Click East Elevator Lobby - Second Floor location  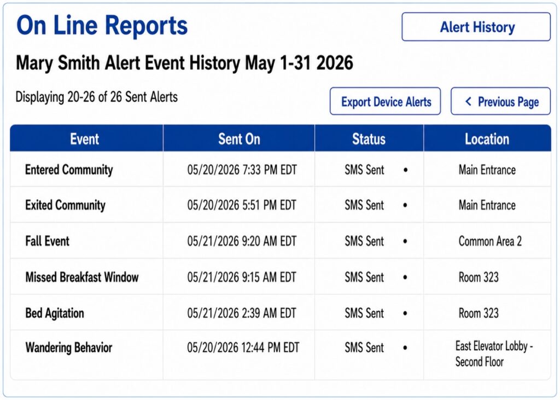click(494, 354)
